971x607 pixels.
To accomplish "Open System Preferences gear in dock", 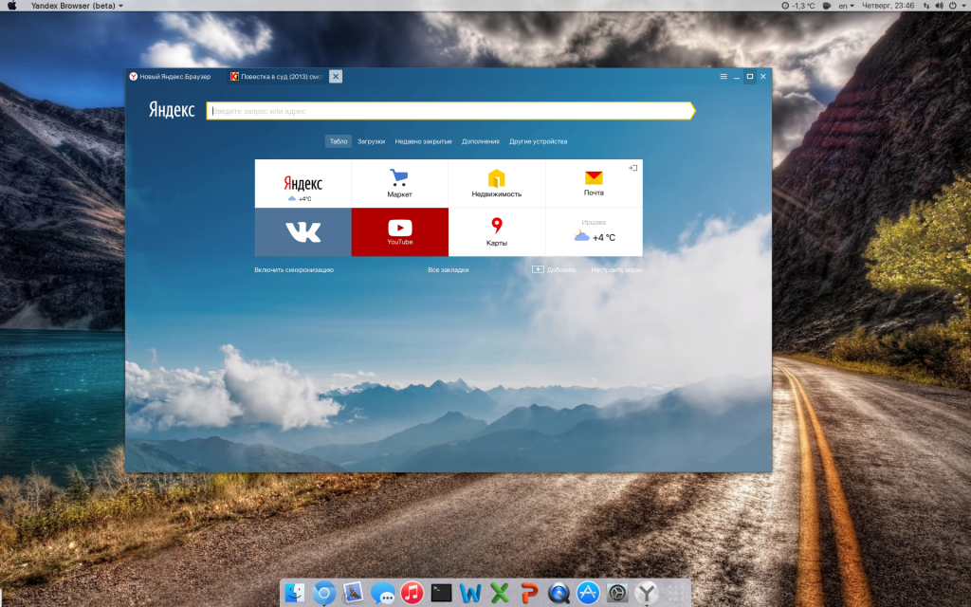I will [617, 593].
